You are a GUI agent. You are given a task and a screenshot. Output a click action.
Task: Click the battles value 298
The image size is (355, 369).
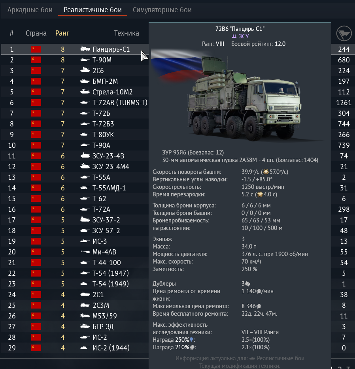344,209
